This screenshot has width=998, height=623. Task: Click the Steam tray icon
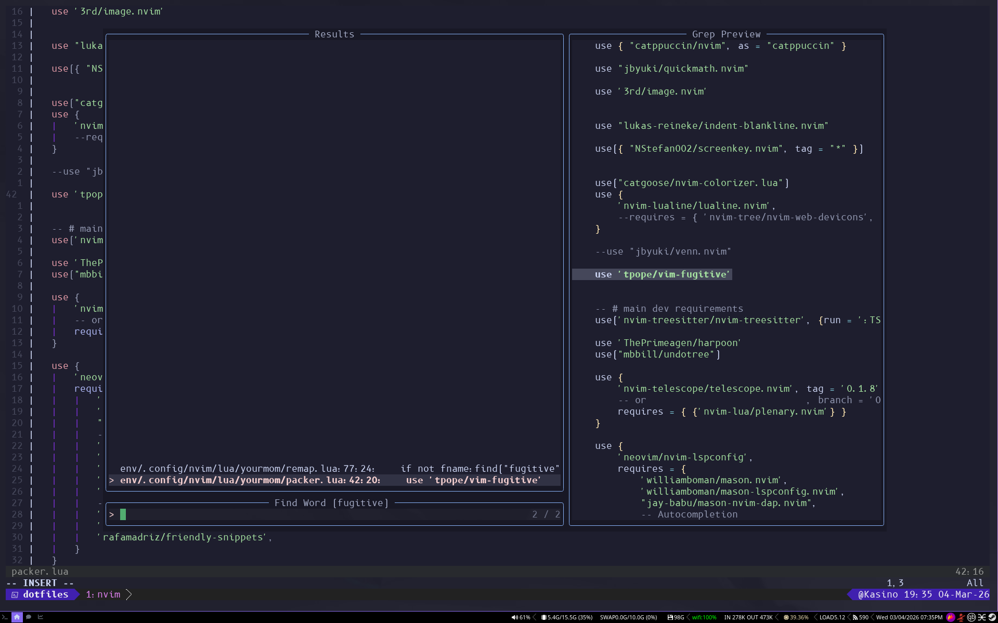[992, 617]
